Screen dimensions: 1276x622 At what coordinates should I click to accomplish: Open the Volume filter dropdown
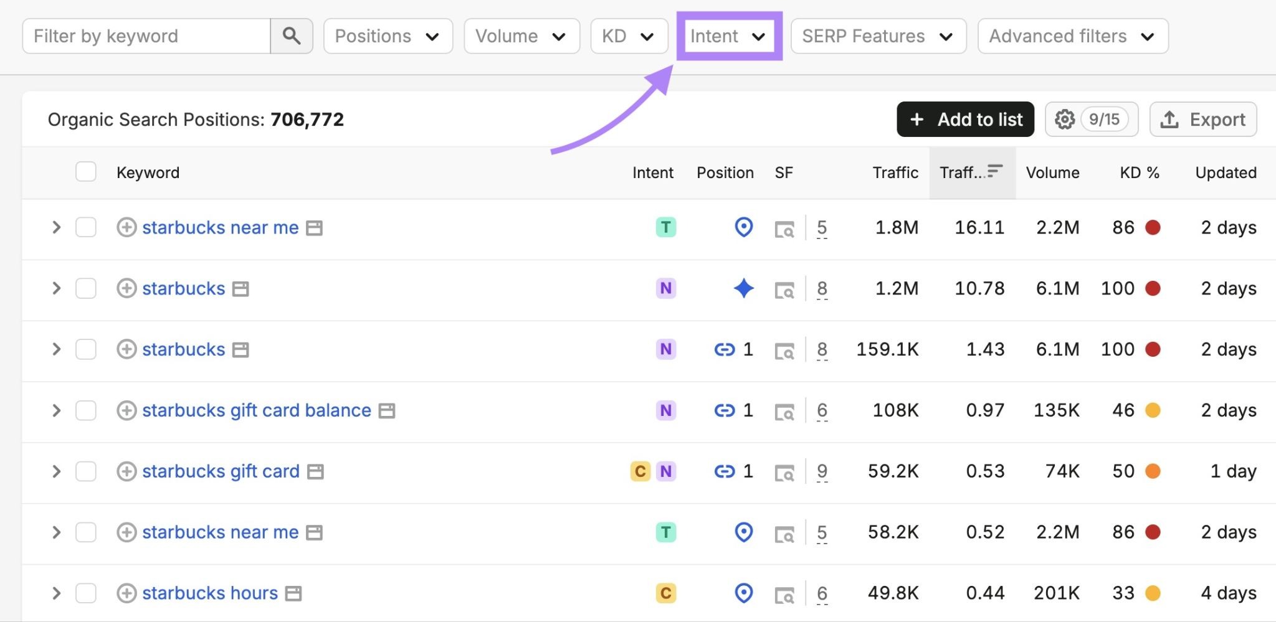click(x=522, y=36)
